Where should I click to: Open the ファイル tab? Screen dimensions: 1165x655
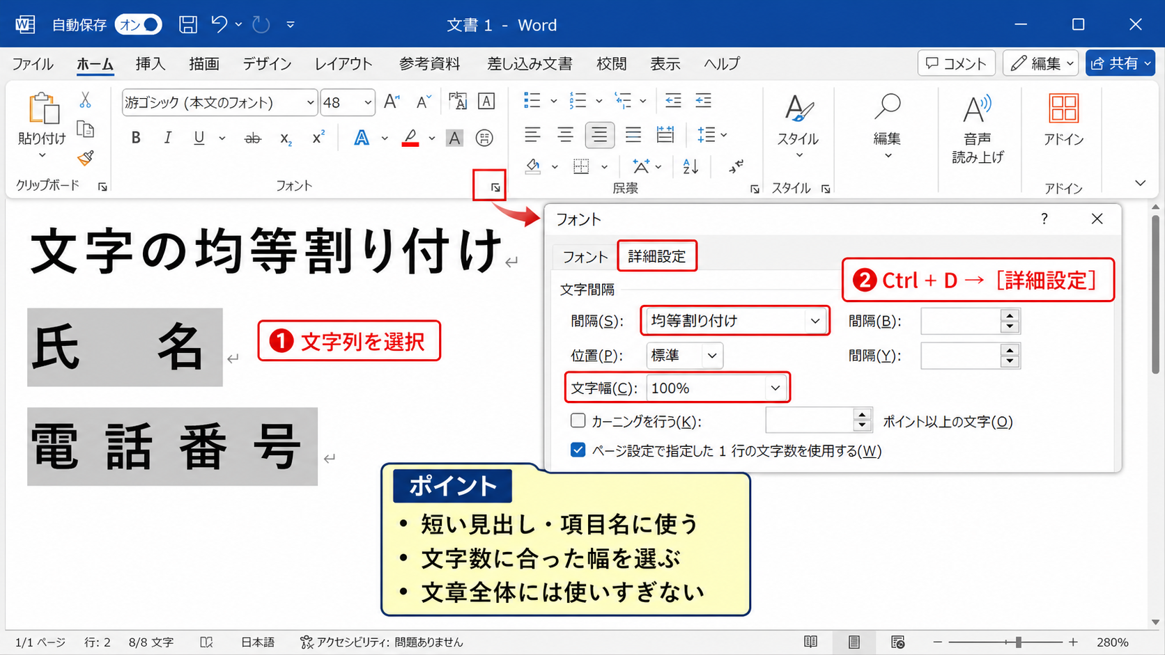(x=33, y=64)
